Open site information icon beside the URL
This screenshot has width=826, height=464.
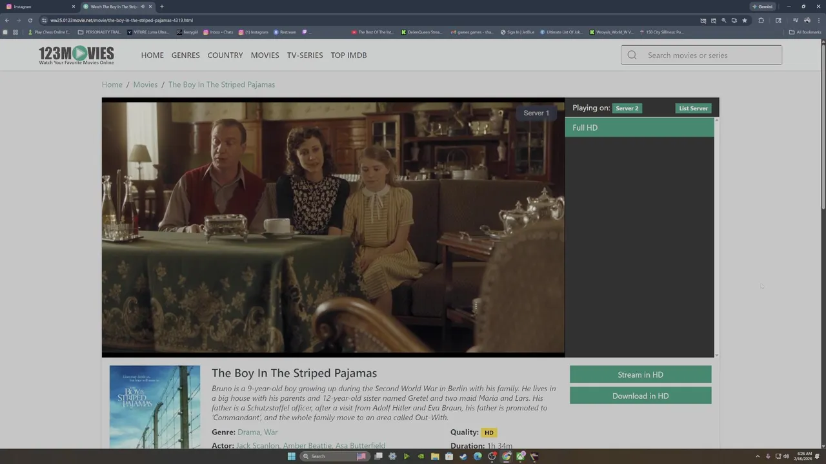(x=44, y=20)
